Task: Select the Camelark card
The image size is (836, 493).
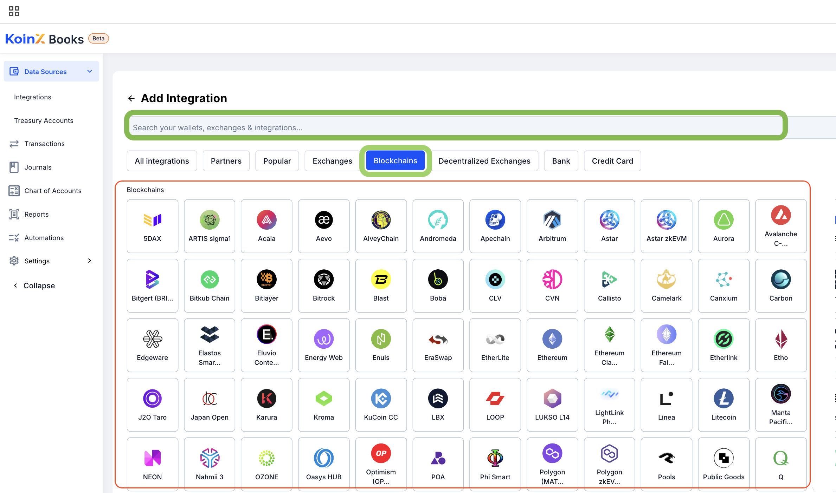Action: click(x=667, y=285)
